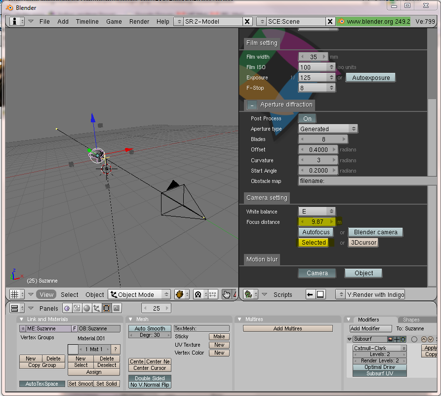This screenshot has width=441, height=396.
Task: Open the White balance E dropdown
Action: (x=317, y=212)
